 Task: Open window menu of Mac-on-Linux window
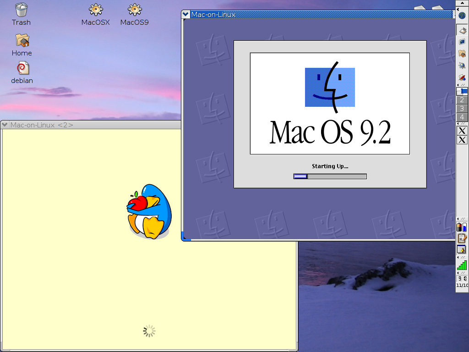pyautogui.click(x=186, y=14)
